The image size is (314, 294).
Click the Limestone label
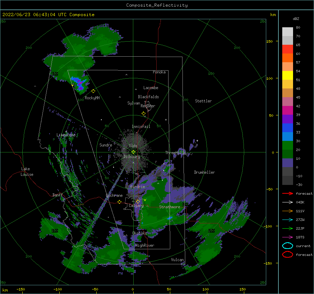[x=66, y=135]
